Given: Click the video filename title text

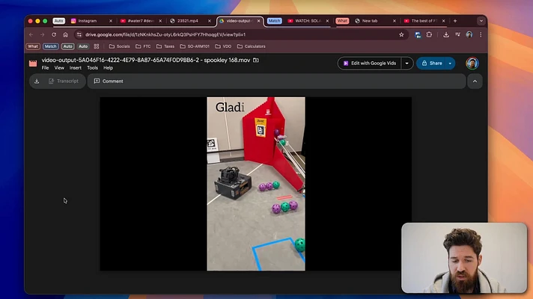Looking at the screenshot, I should click(146, 60).
